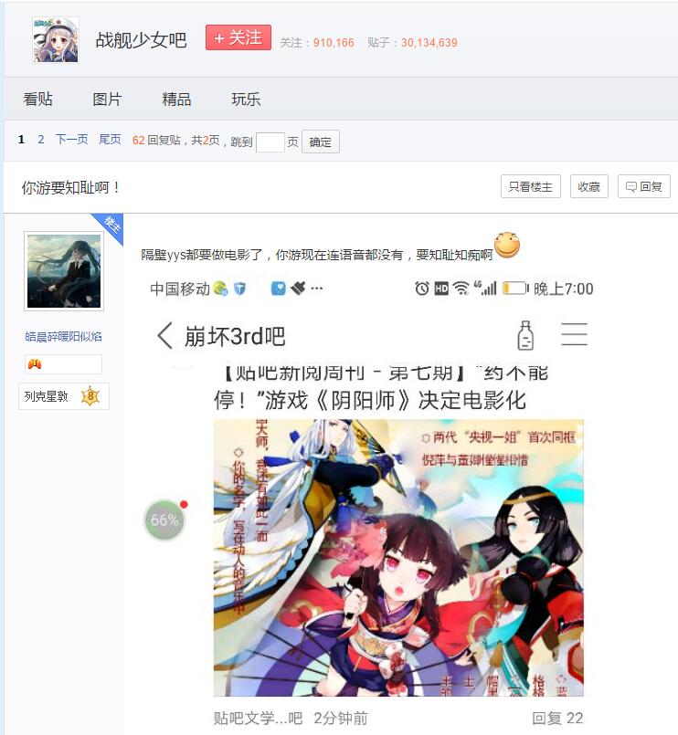This screenshot has width=678, height=735.
Task: Open the hamburger menu in embedded screenshot
Action: (575, 334)
